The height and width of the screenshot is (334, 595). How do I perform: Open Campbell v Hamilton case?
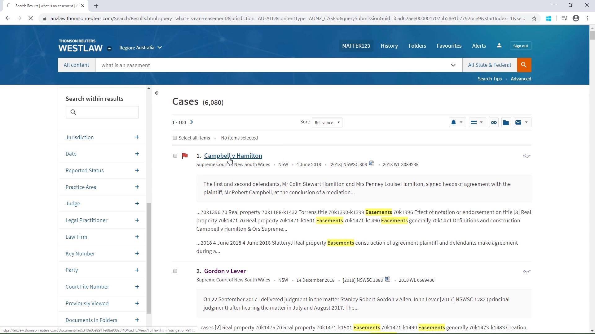point(233,156)
